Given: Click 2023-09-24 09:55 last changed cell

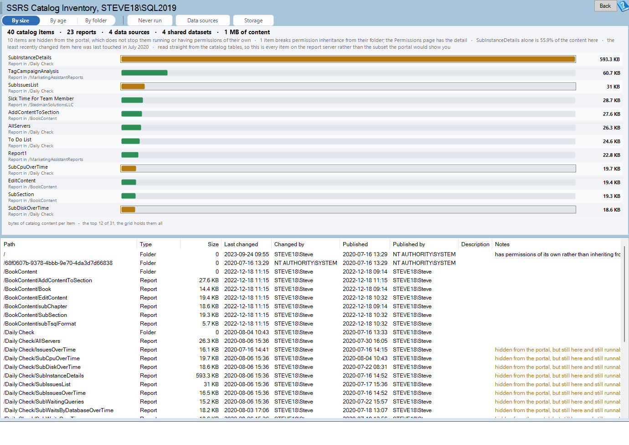Looking at the screenshot, I should click(247, 254).
